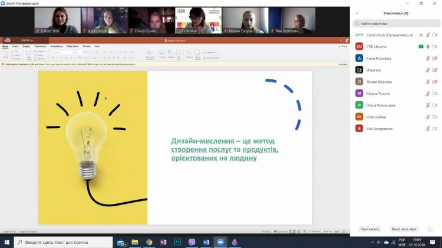
Task: Click the Найти участника search field
Action: [395, 24]
